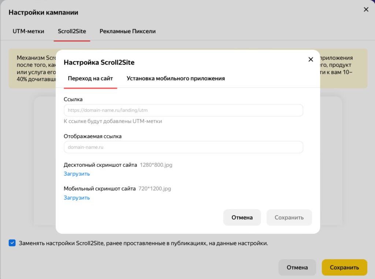Select the Переход на сайт tab
The height and width of the screenshot is (279, 375).
pos(90,78)
